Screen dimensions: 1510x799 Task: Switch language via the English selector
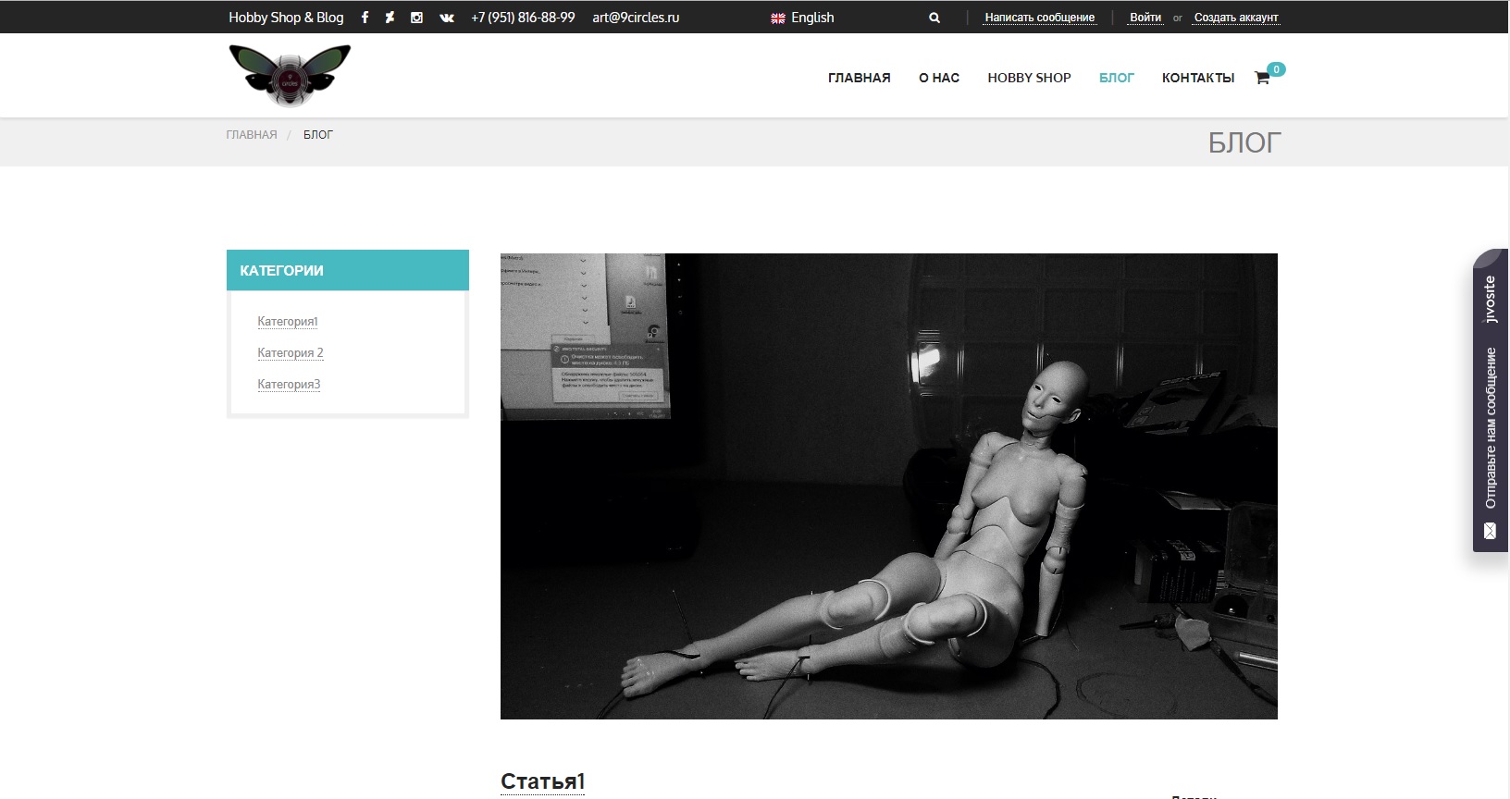(x=802, y=18)
